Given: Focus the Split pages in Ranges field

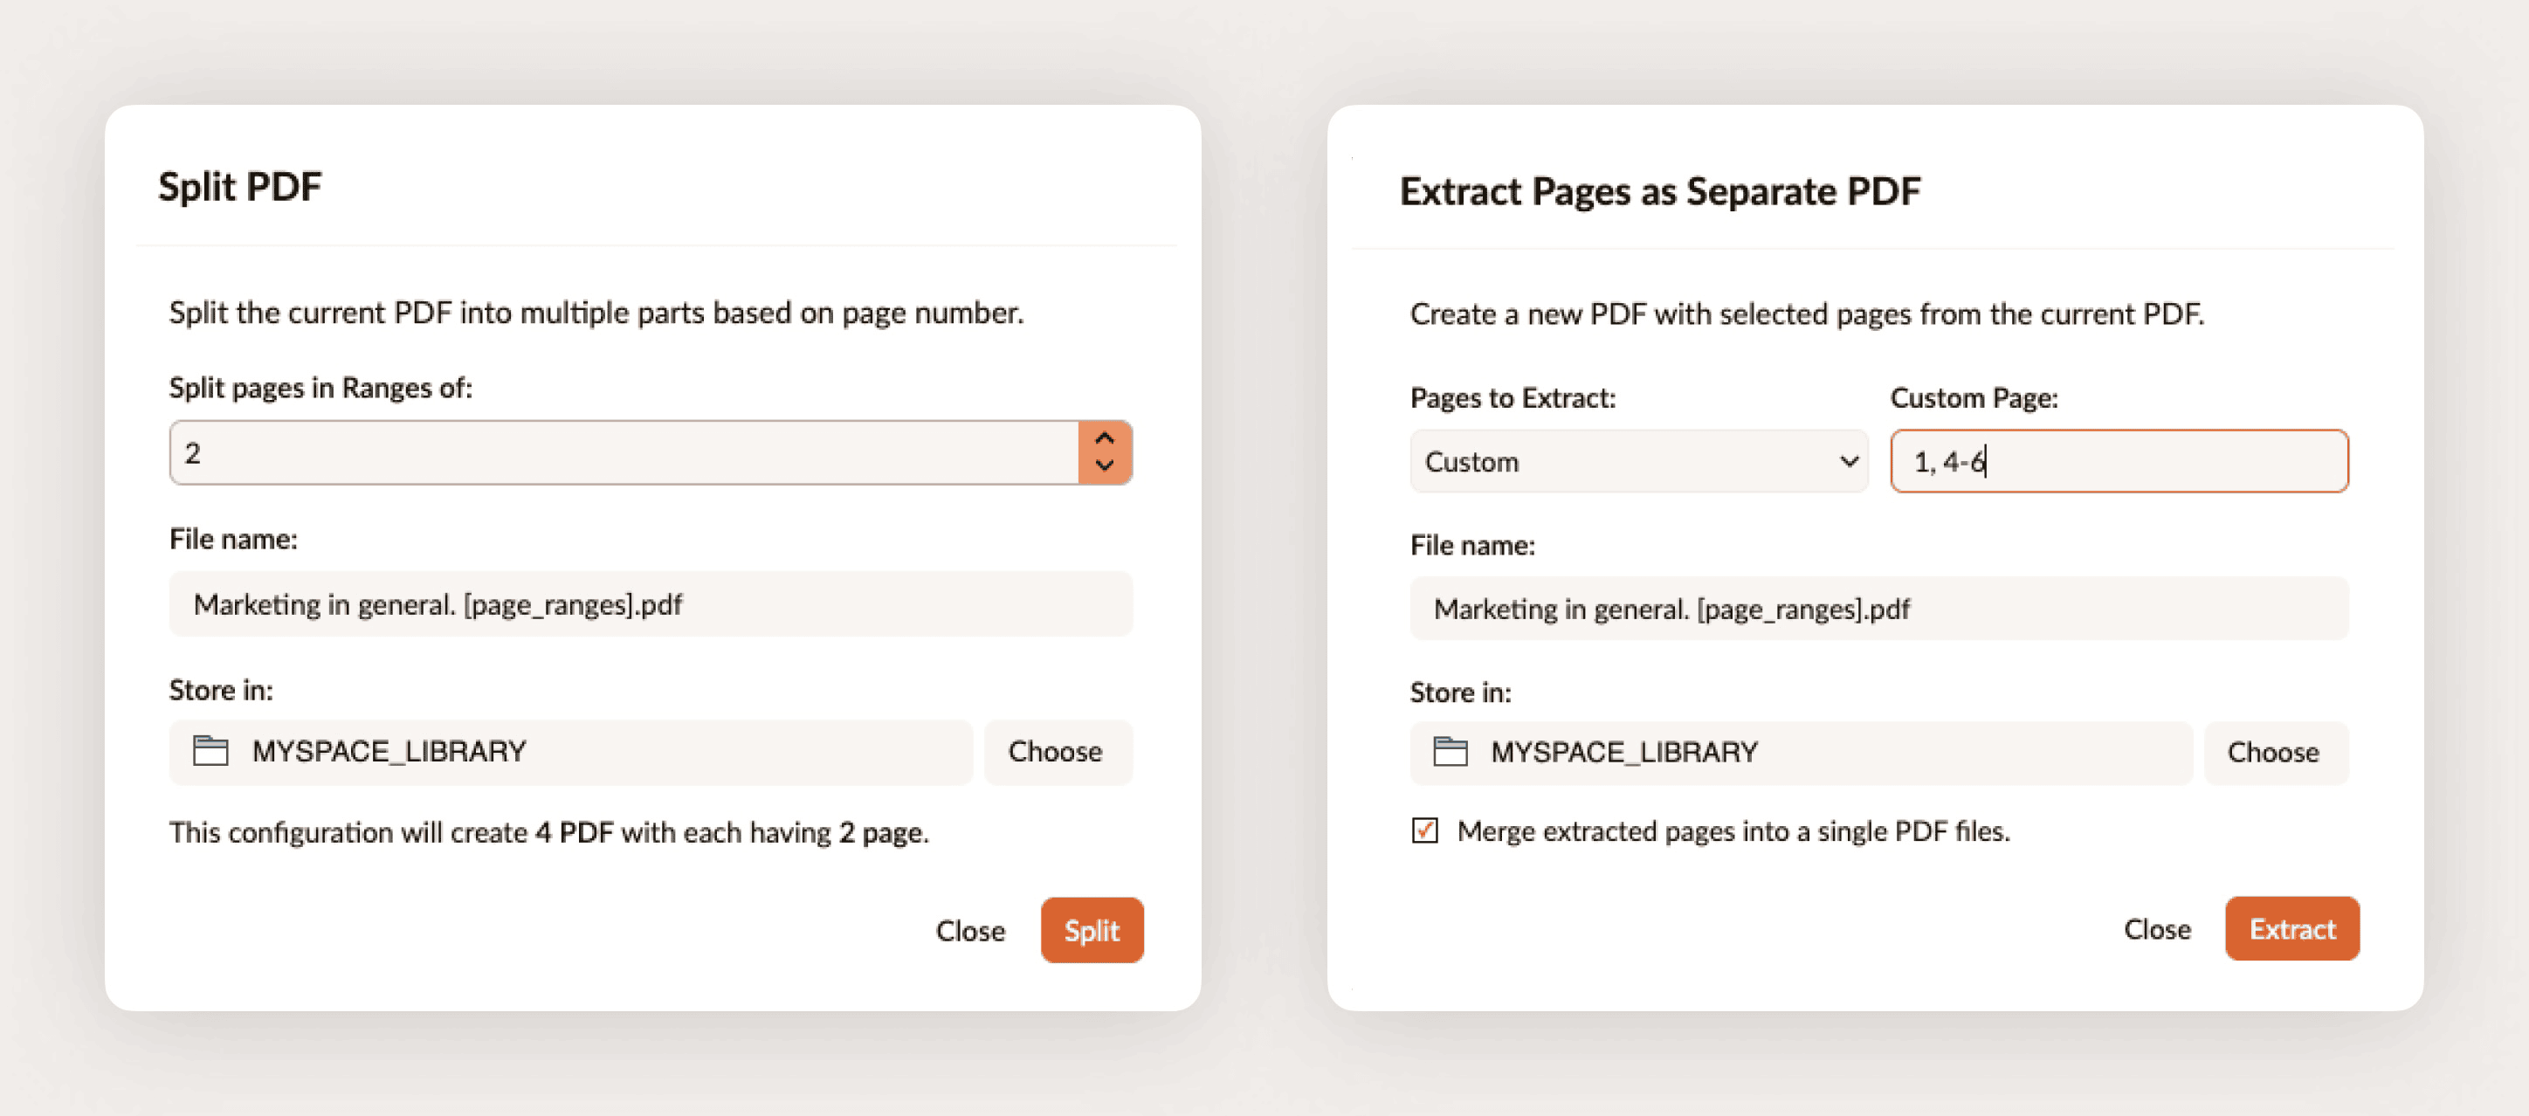Looking at the screenshot, I should pyautogui.click(x=624, y=452).
